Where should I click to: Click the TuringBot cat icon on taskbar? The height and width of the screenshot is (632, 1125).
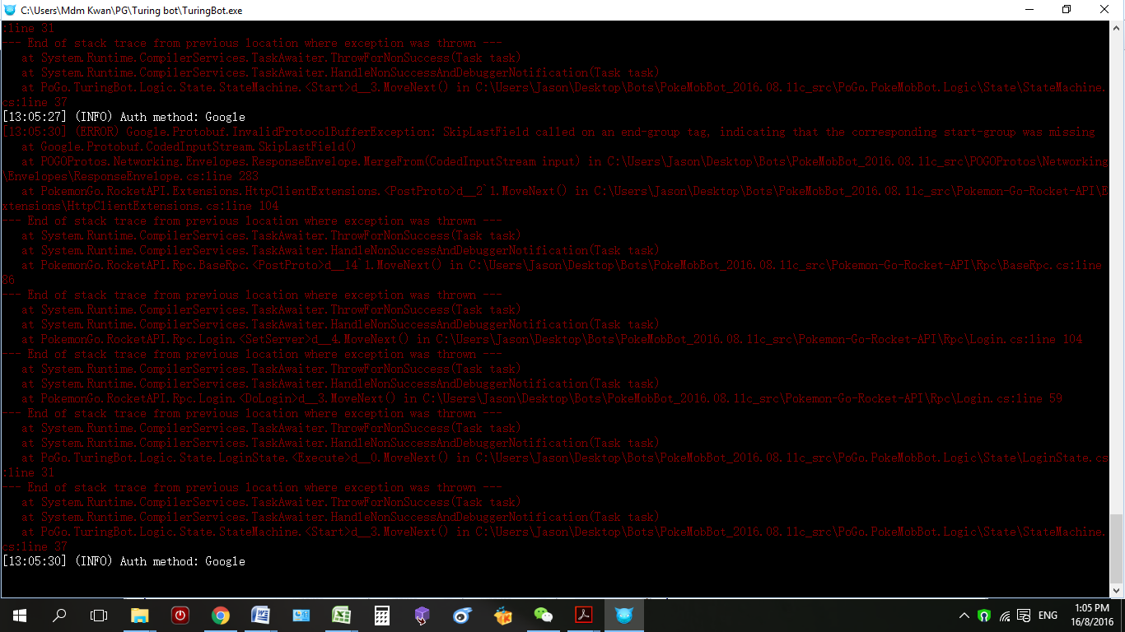623,615
